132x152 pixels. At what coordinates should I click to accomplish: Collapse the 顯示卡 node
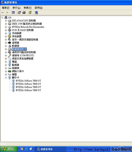click(6, 78)
